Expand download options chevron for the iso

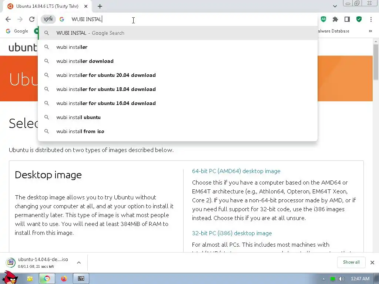[x=79, y=263]
